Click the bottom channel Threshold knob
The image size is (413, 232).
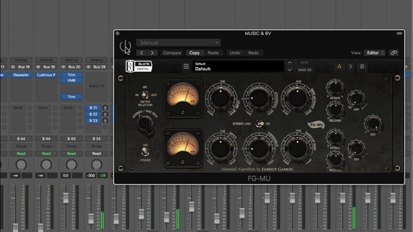coord(259,149)
